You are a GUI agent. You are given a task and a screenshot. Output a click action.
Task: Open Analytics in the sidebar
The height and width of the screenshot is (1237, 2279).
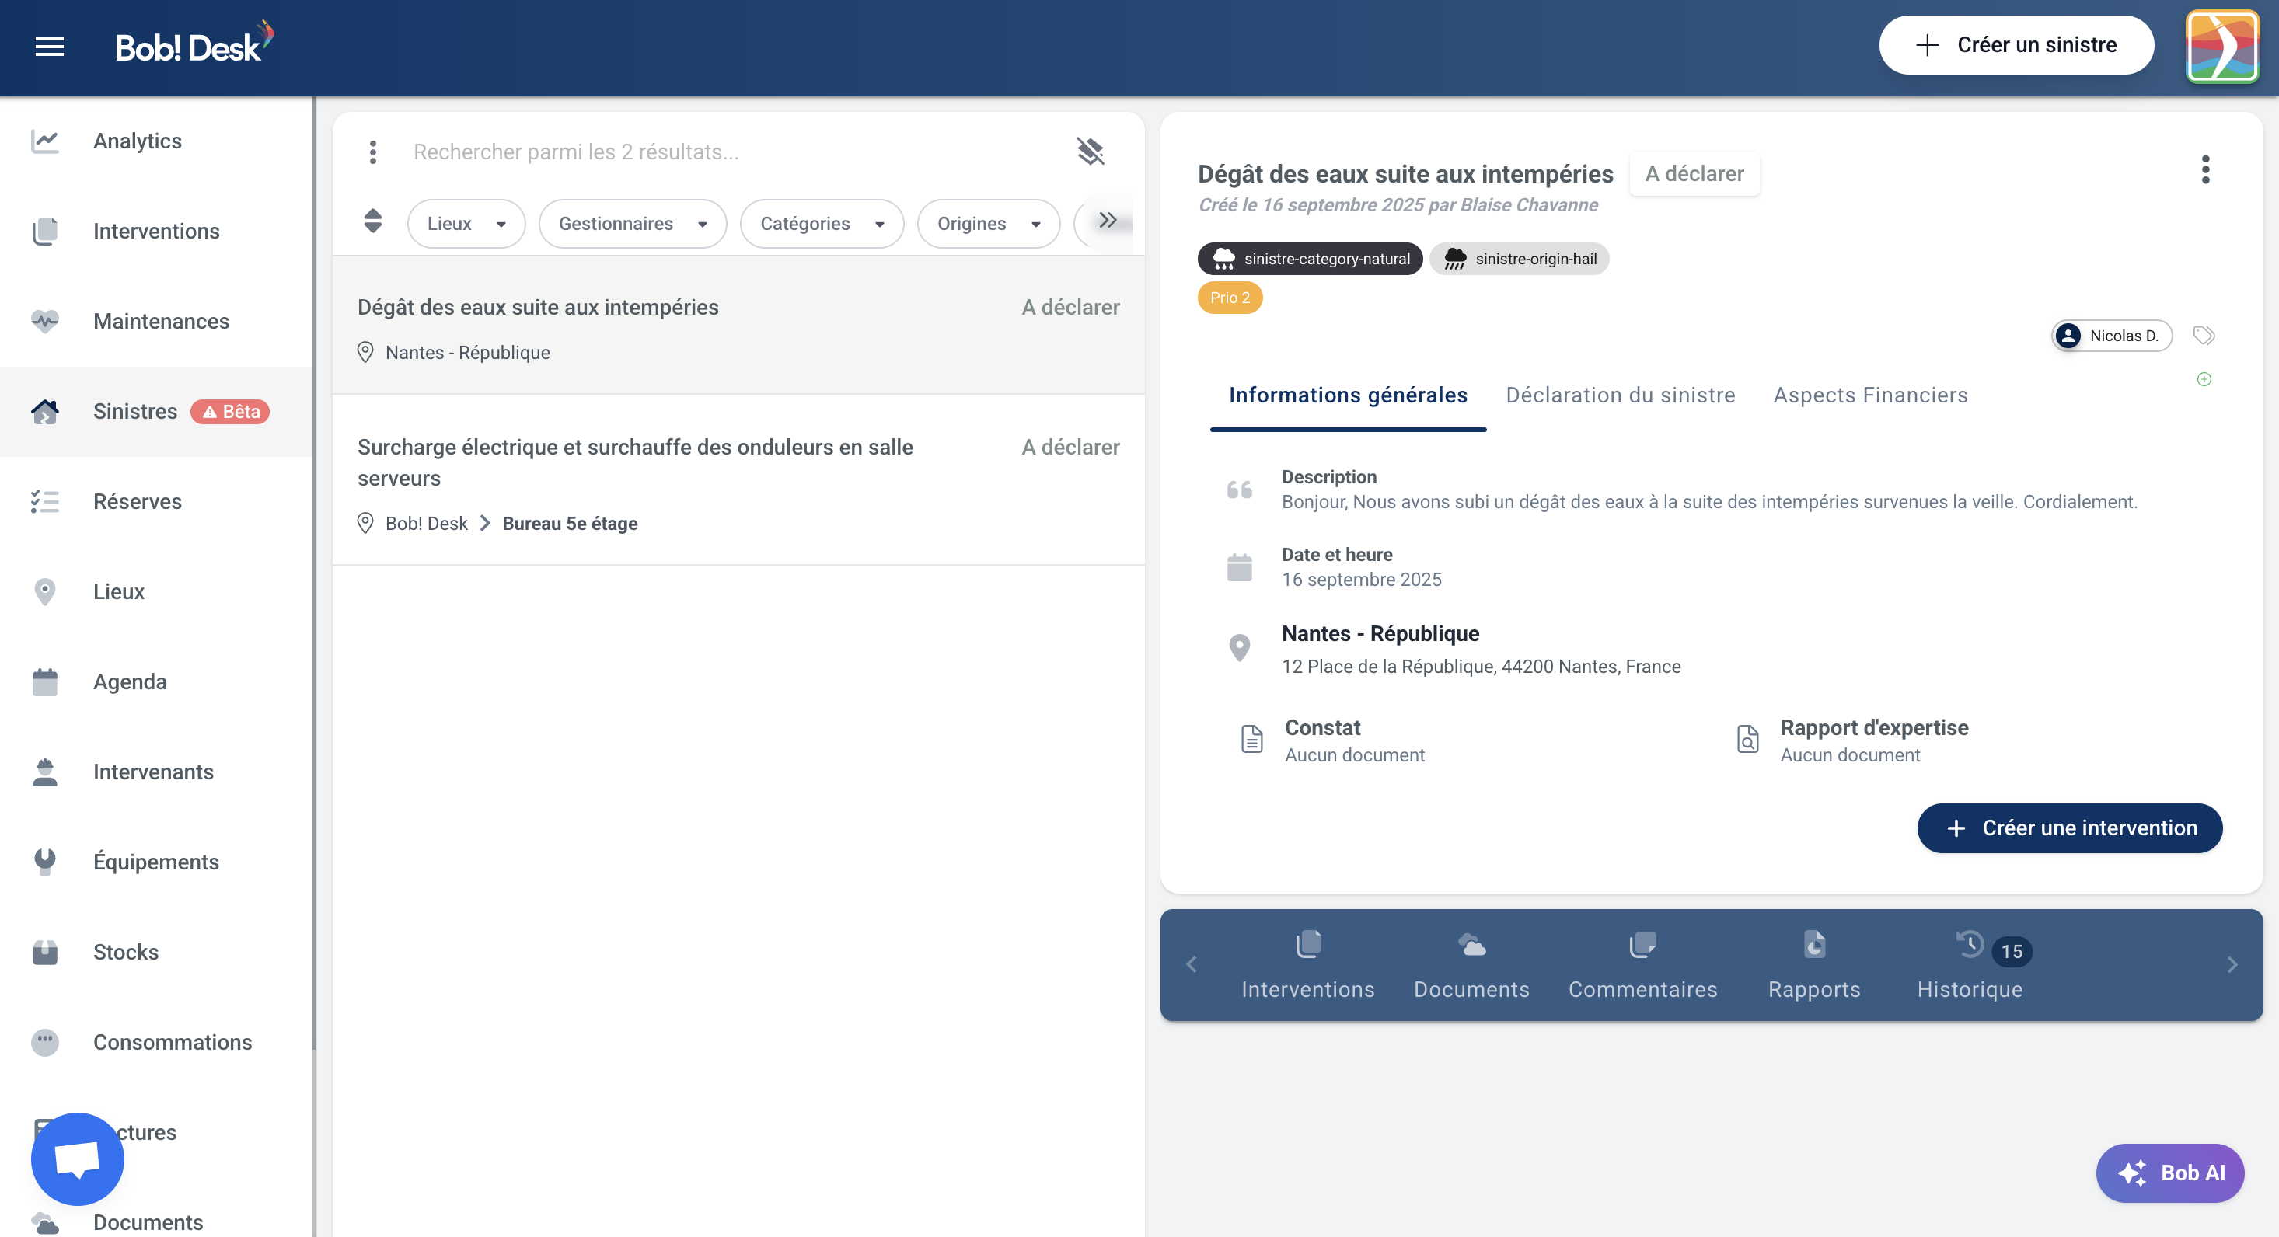pos(137,141)
